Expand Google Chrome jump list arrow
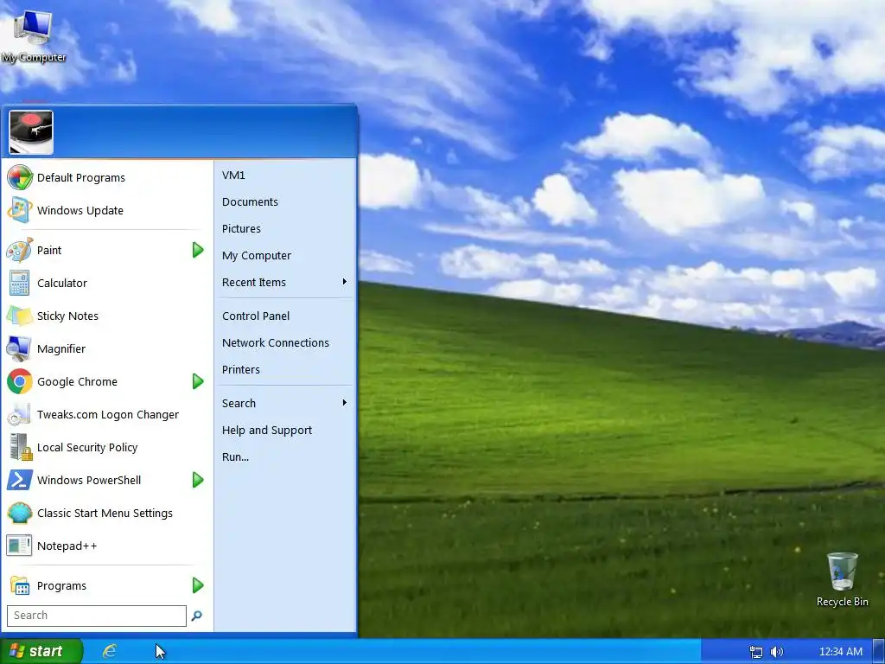The image size is (885, 664). pos(198,381)
